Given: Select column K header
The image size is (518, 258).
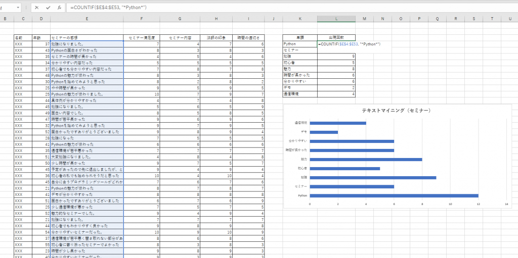Looking at the screenshot, I should [300, 19].
